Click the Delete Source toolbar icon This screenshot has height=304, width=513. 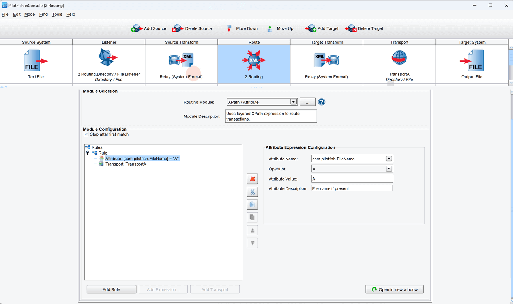[178, 28]
